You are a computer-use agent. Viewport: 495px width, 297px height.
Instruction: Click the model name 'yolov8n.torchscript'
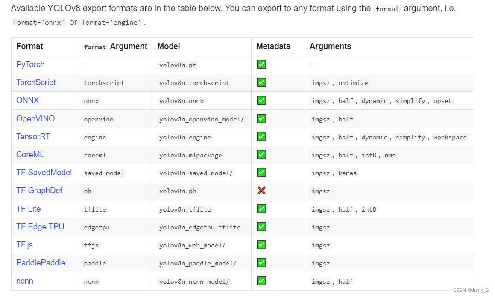(194, 83)
